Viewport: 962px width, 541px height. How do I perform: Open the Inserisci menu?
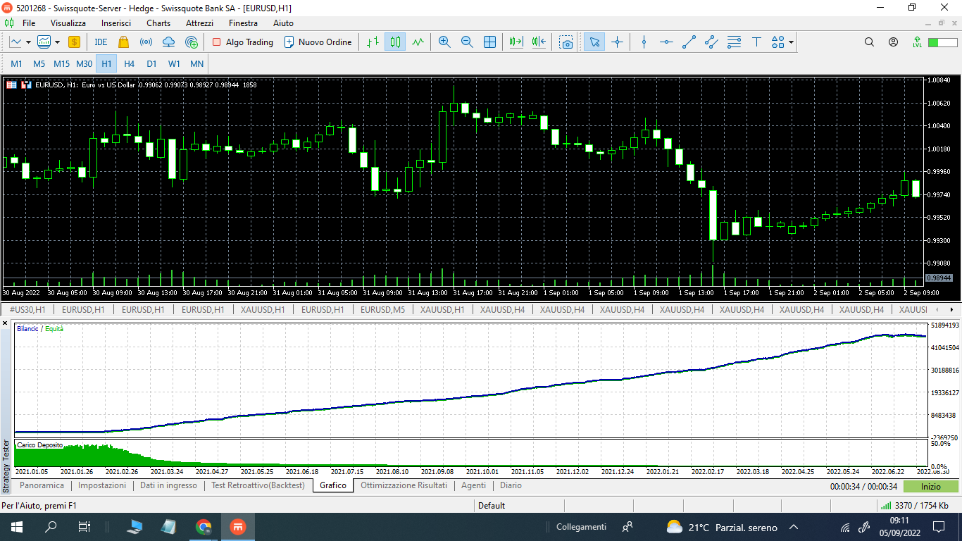point(116,23)
